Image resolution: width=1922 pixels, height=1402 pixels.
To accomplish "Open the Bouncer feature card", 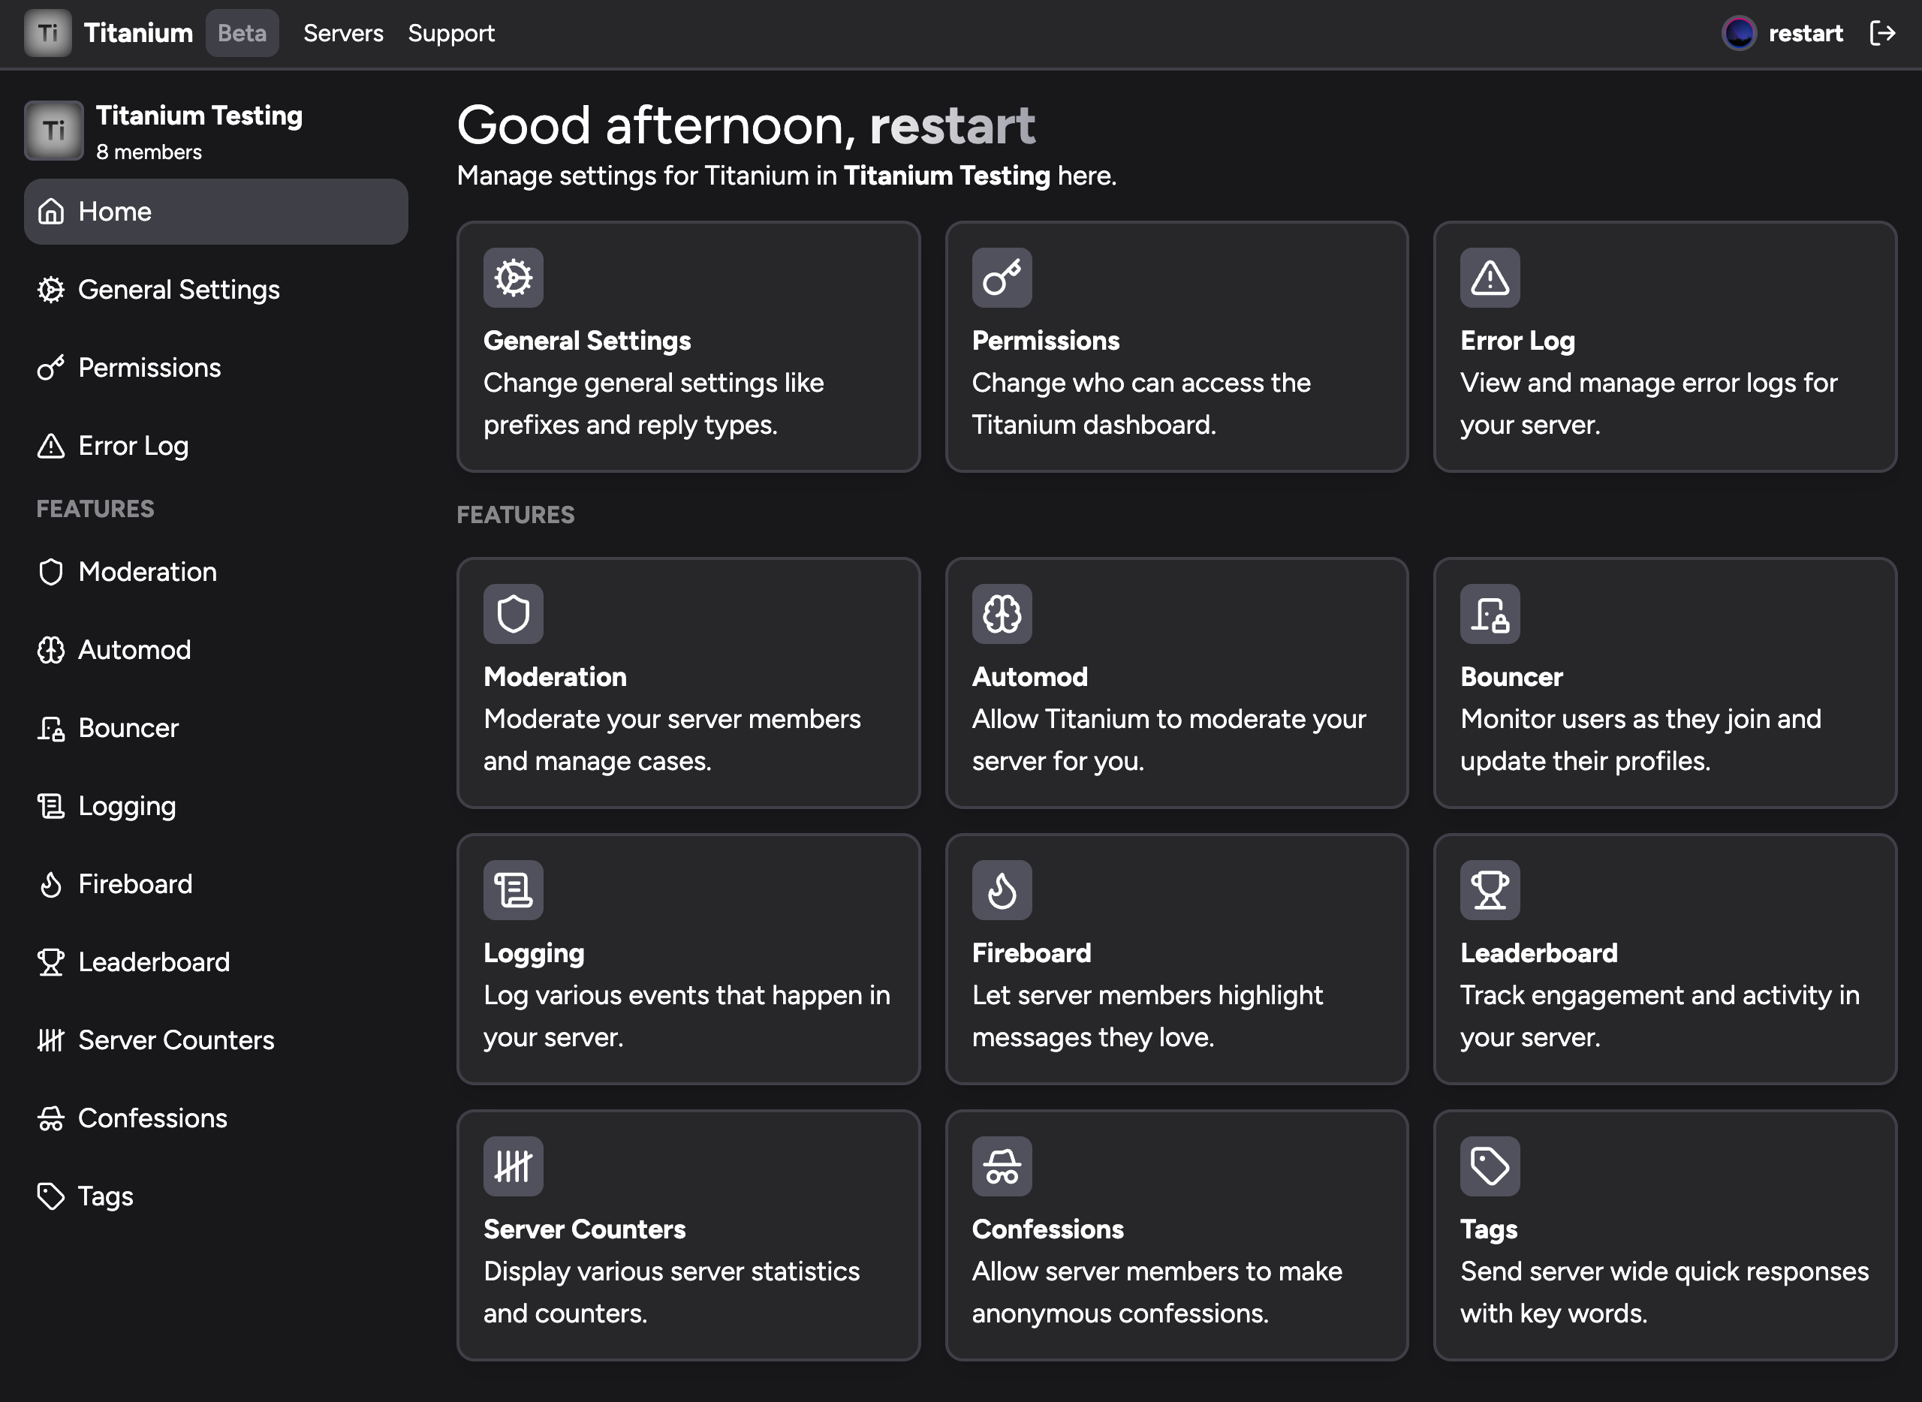I will 1664,683.
